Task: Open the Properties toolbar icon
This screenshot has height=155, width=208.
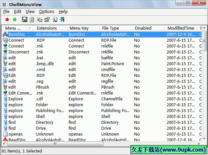Action: pos(47,20)
